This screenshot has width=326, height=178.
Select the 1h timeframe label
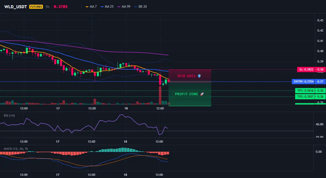47,7
